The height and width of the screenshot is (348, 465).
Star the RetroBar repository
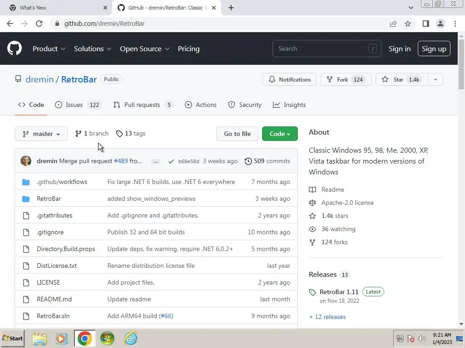pos(402,79)
